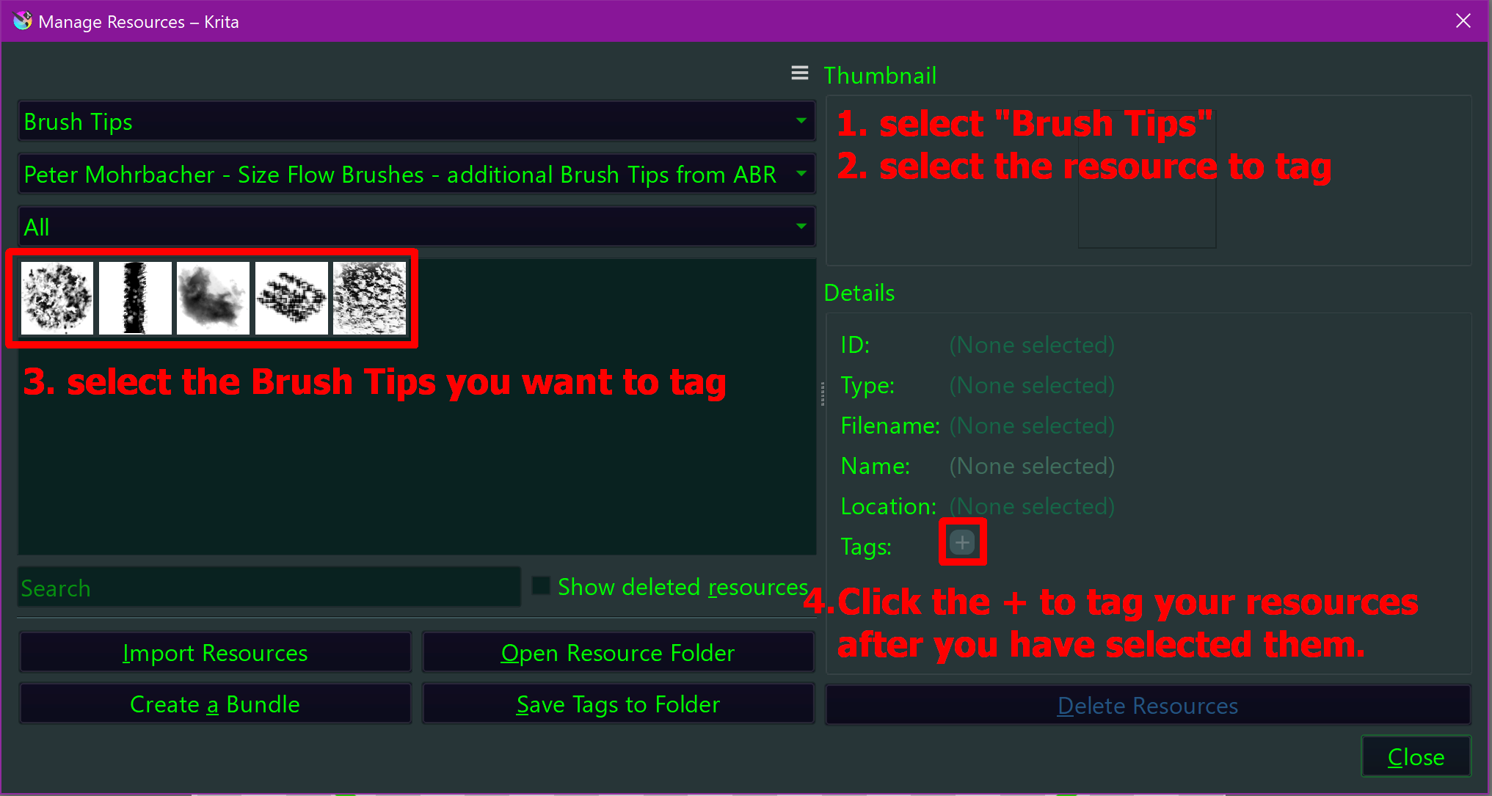Enable Show deleted resources checkbox

coord(541,586)
